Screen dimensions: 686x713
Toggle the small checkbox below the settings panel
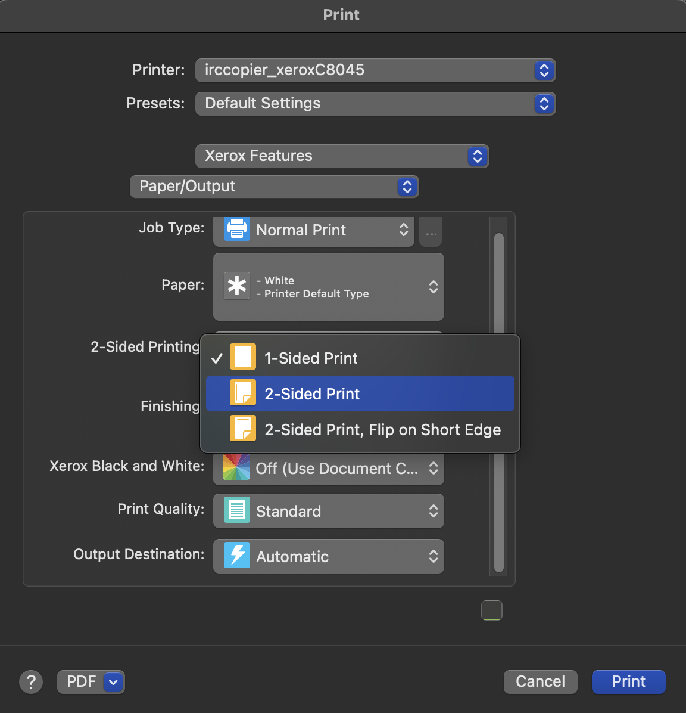click(x=491, y=610)
